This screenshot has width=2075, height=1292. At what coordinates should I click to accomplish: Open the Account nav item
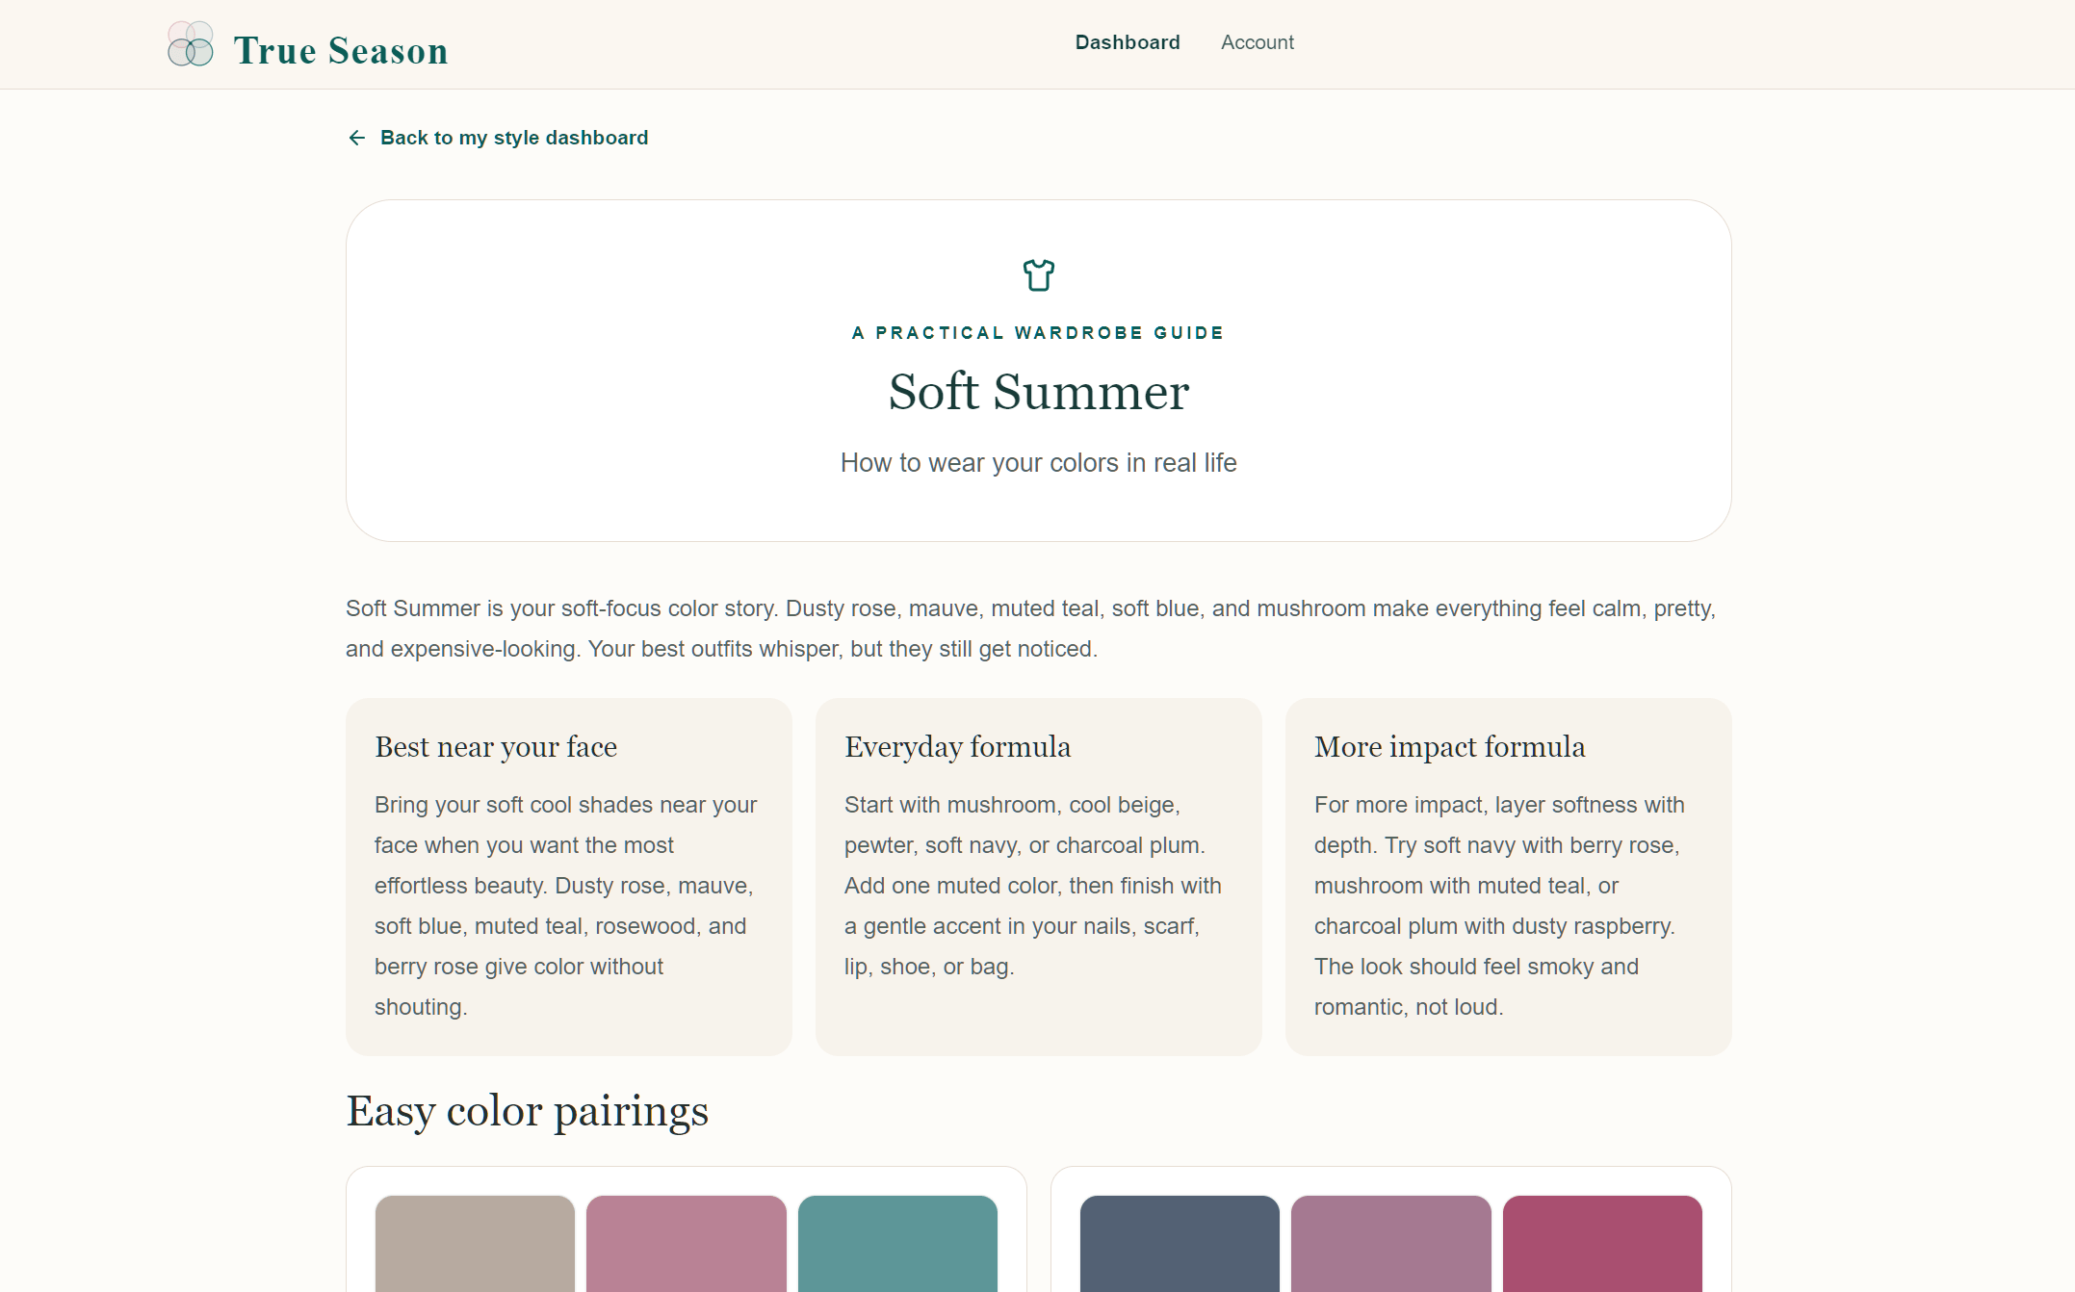(1258, 42)
